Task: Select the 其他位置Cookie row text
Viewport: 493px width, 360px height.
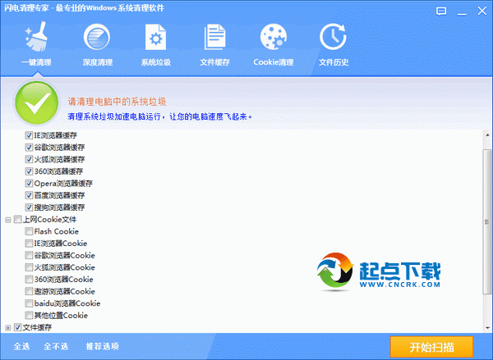Action: coord(61,315)
